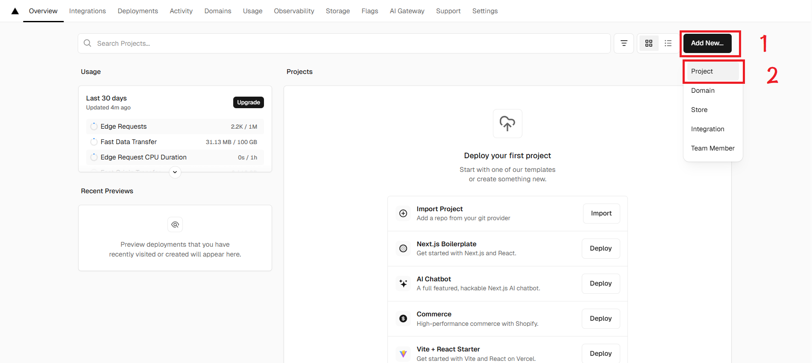812x363 pixels.
Task: Focus the Search Projects field
Action: click(342, 44)
